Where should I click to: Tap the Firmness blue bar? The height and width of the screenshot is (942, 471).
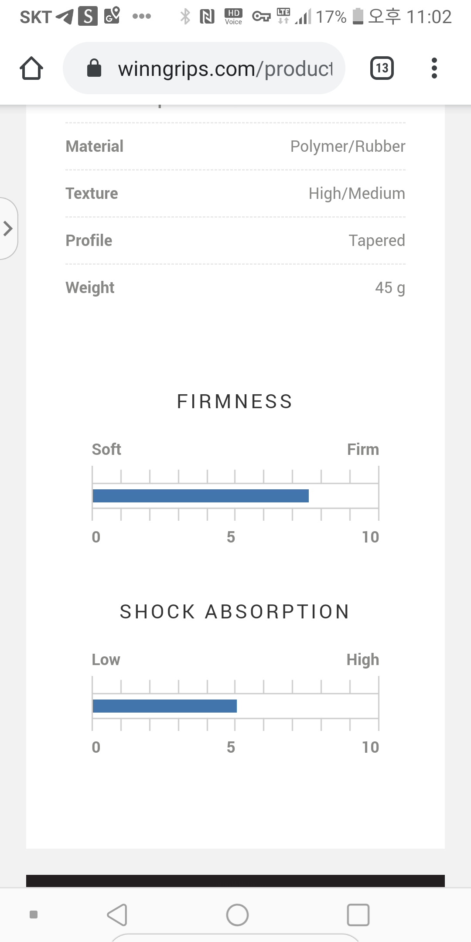point(201,496)
